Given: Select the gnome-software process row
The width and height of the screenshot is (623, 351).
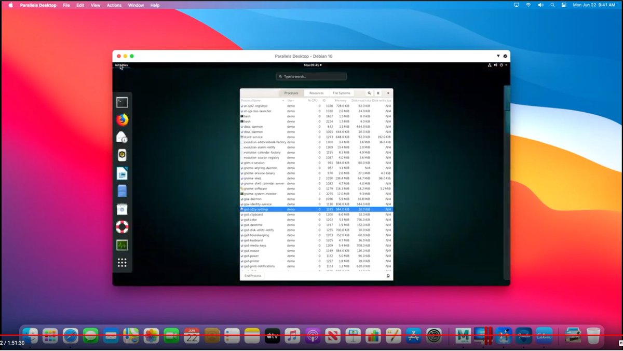Looking at the screenshot, I should 316,188.
